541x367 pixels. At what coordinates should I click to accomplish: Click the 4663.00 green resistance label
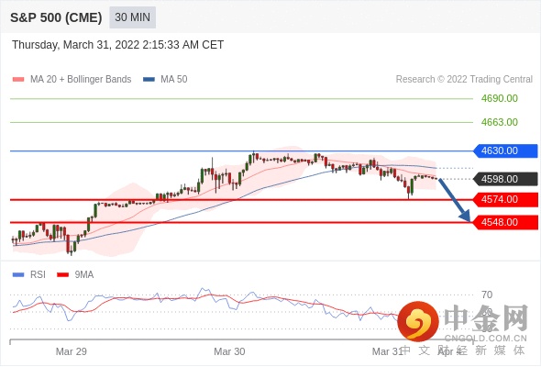click(x=500, y=122)
